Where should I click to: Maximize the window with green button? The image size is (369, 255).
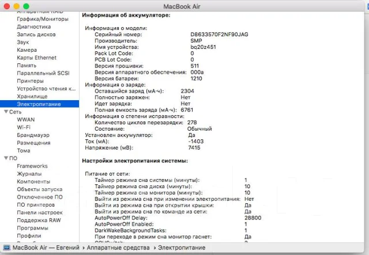pos(27,6)
